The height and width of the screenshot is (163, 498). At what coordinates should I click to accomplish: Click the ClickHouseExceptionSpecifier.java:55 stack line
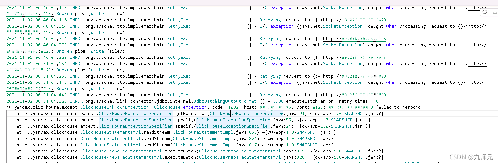point(193,120)
